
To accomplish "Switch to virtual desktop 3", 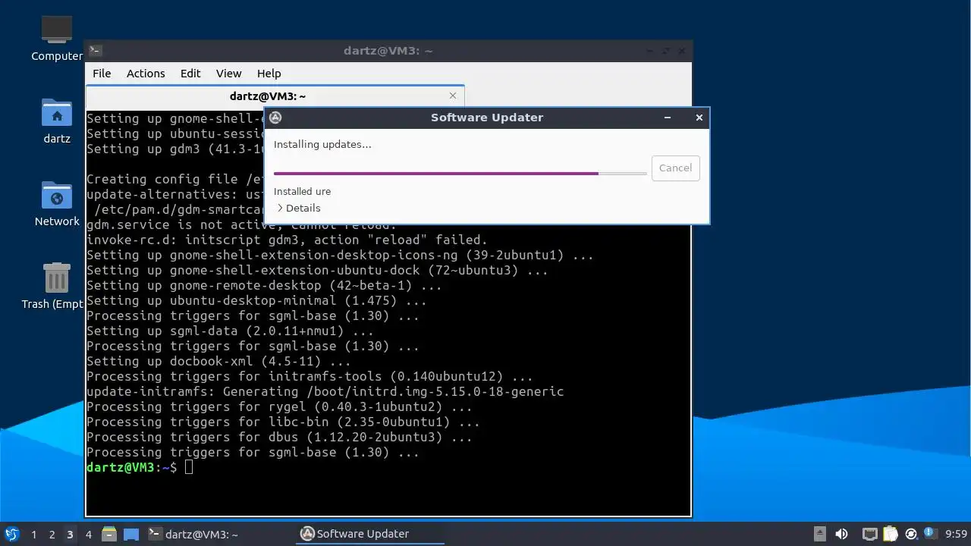I will (x=70, y=535).
